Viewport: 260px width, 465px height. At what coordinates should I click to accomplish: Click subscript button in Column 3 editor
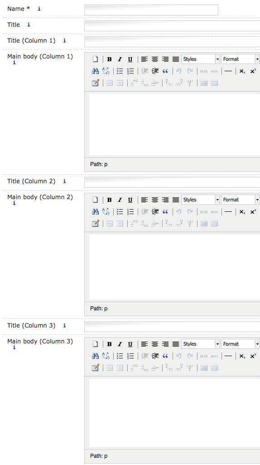[x=242, y=356]
